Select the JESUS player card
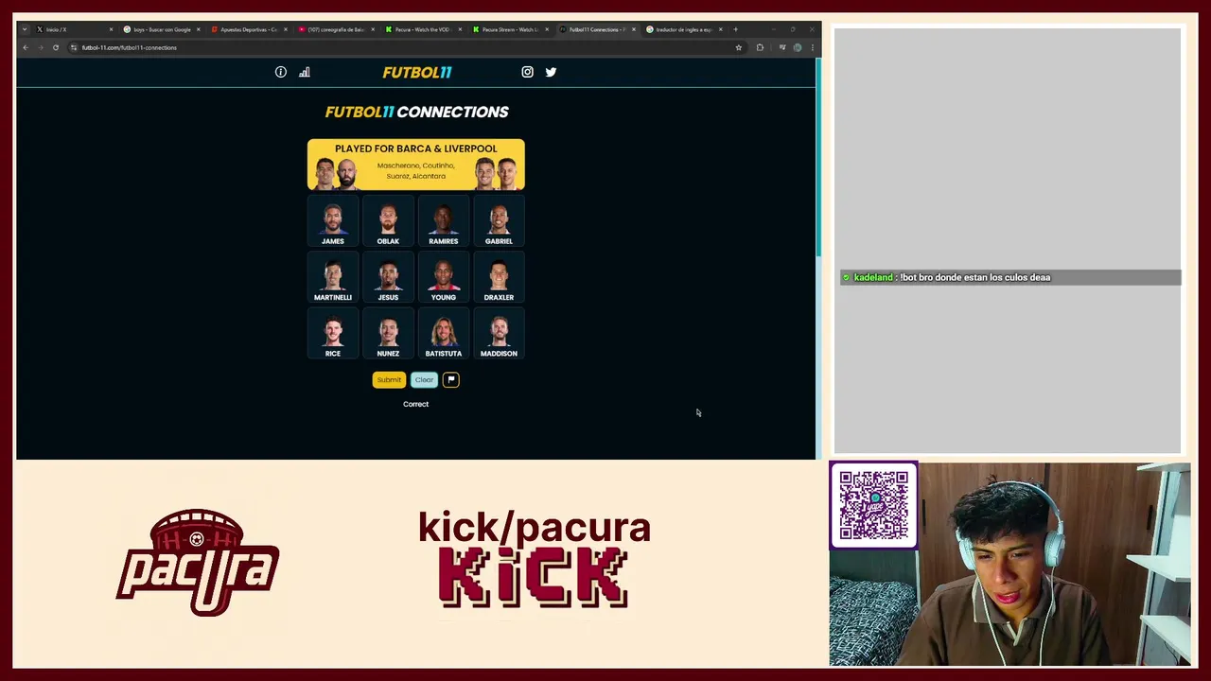This screenshot has width=1211, height=681. tap(388, 277)
